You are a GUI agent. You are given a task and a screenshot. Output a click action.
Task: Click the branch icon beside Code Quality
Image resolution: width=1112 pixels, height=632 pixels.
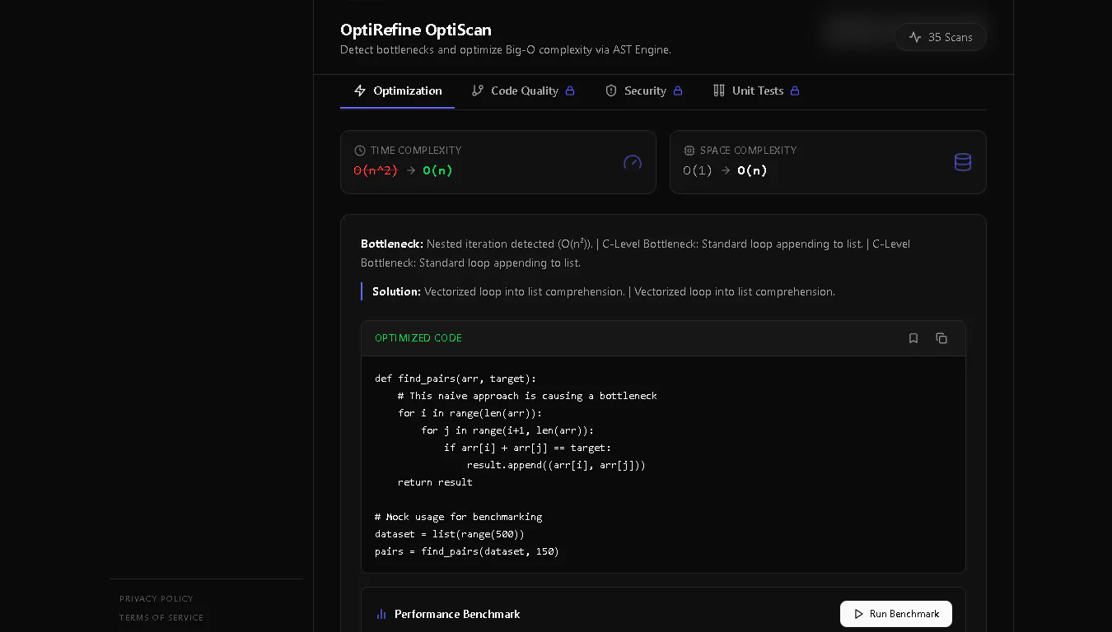(x=478, y=91)
